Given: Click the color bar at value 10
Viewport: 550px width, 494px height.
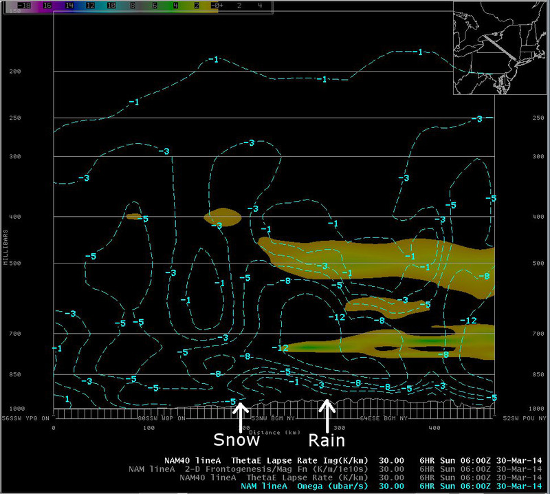Looking at the screenshot, I should (111, 6).
